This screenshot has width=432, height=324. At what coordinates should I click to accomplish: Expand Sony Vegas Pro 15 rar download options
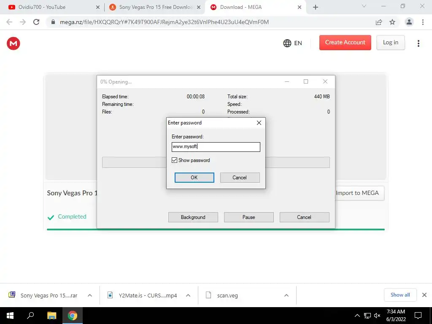click(x=90, y=295)
